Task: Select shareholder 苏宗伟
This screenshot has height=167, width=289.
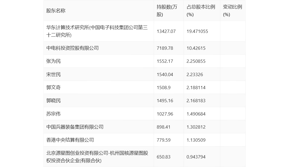Action: click(x=53, y=114)
